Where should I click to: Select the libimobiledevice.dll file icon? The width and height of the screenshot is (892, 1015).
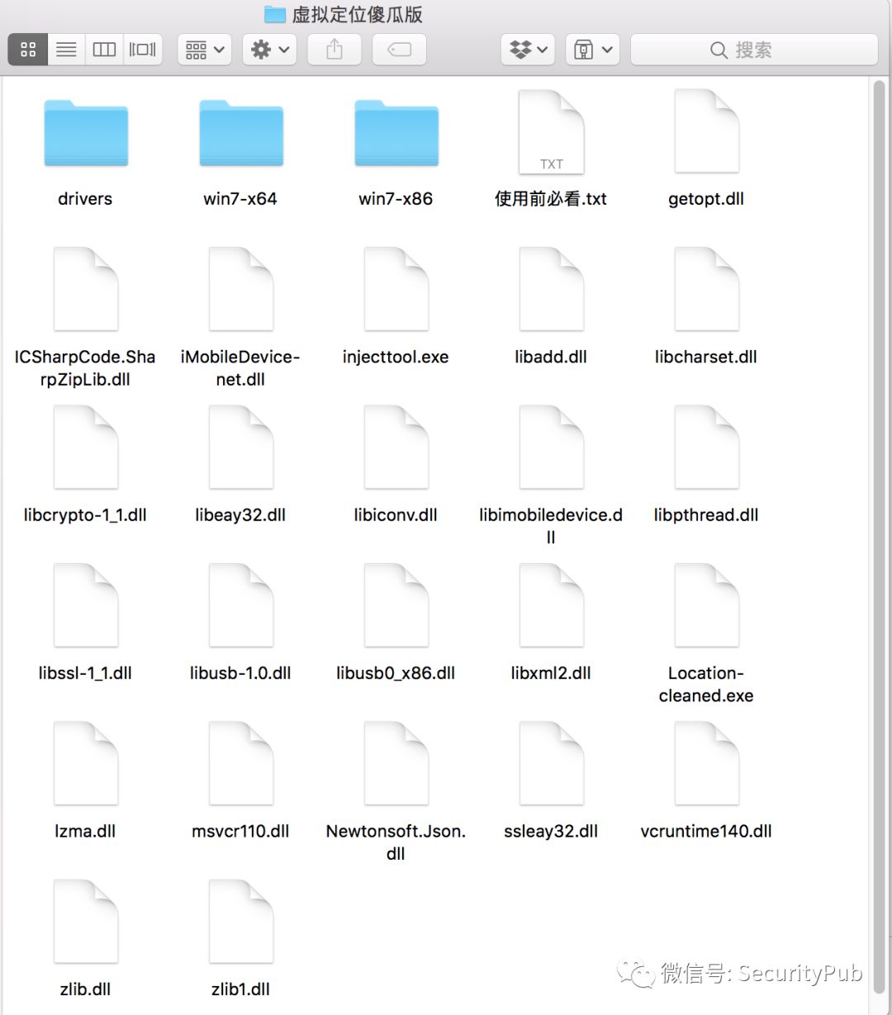552,448
